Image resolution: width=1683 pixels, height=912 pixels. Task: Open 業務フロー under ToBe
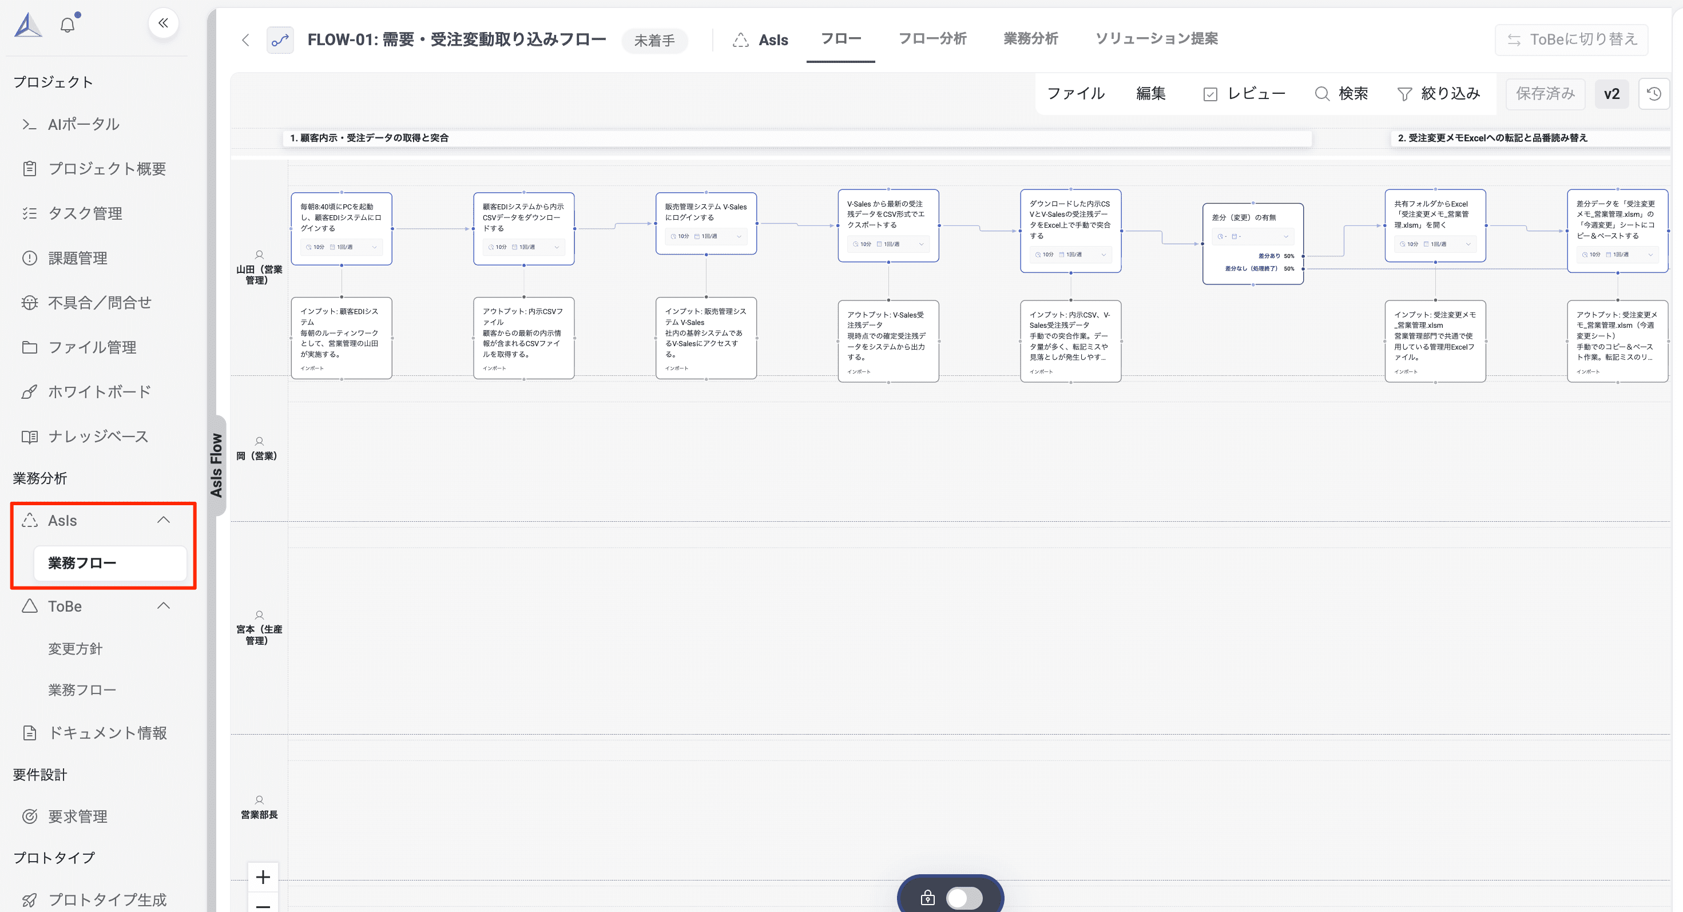coord(82,689)
